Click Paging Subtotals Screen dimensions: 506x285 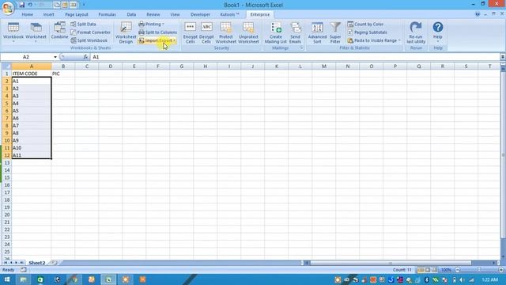(367, 32)
